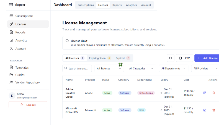Delete the Microsoft Office 365 license

click(x=213, y=110)
